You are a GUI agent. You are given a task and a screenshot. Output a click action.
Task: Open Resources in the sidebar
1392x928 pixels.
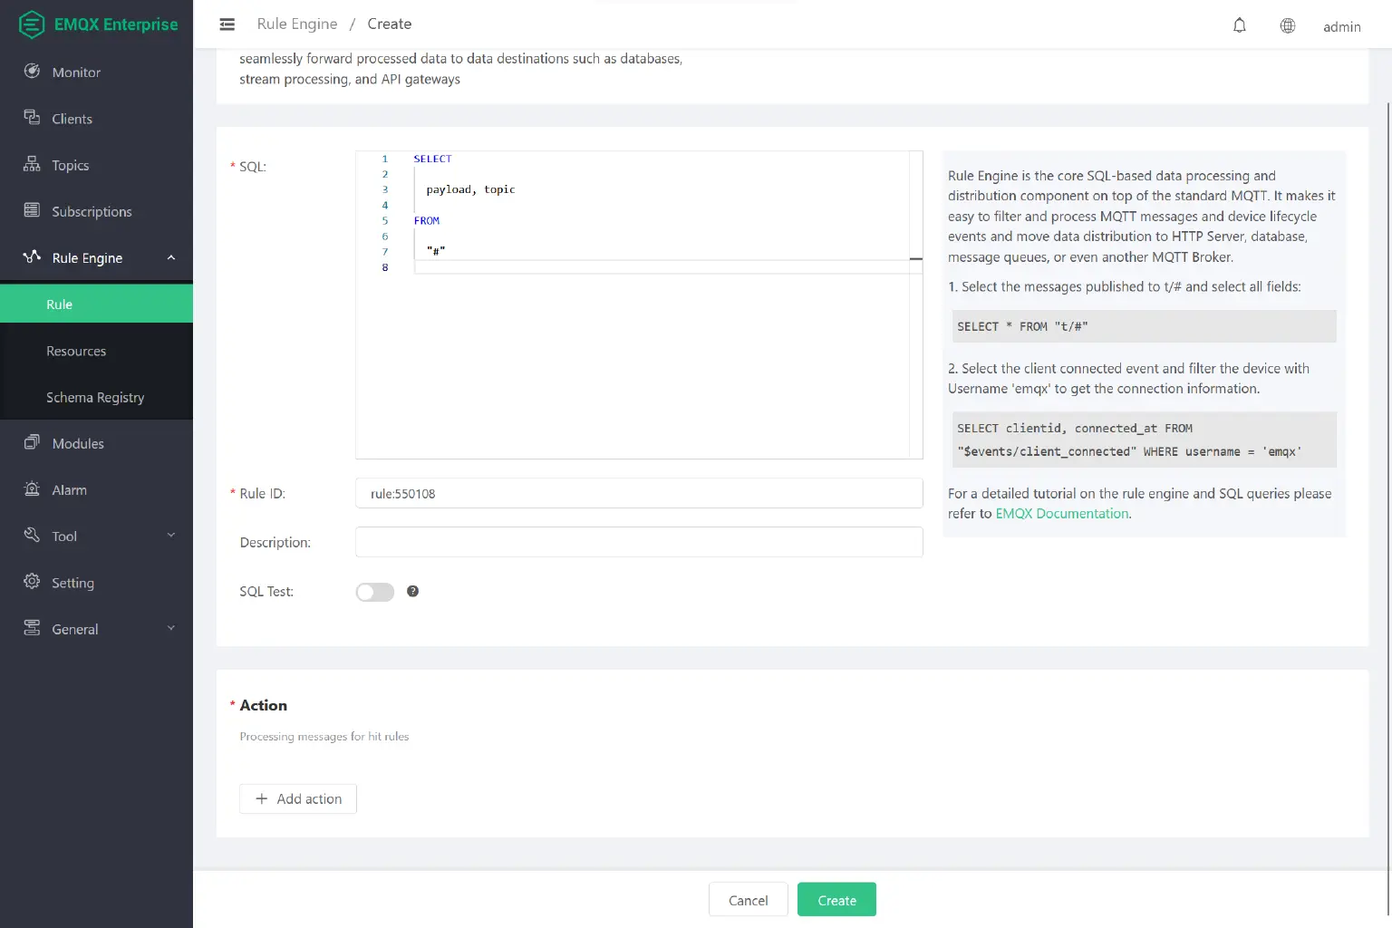coord(76,351)
